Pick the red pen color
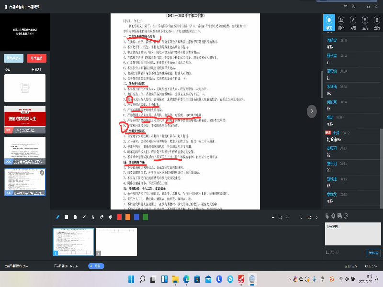The image size is (383, 287). [x=119, y=217]
